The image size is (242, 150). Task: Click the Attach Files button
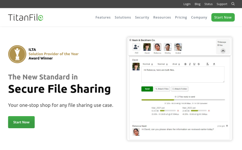click(x=162, y=89)
